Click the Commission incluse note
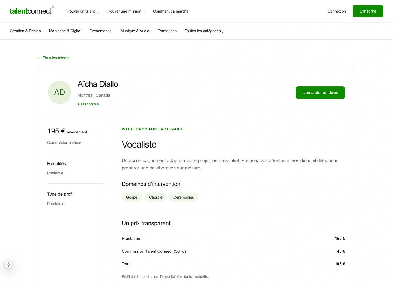393x283 pixels. (64, 142)
